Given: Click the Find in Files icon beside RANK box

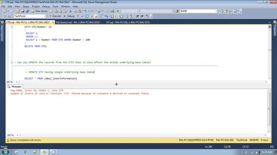Looking at the screenshot, I should 177,11.
